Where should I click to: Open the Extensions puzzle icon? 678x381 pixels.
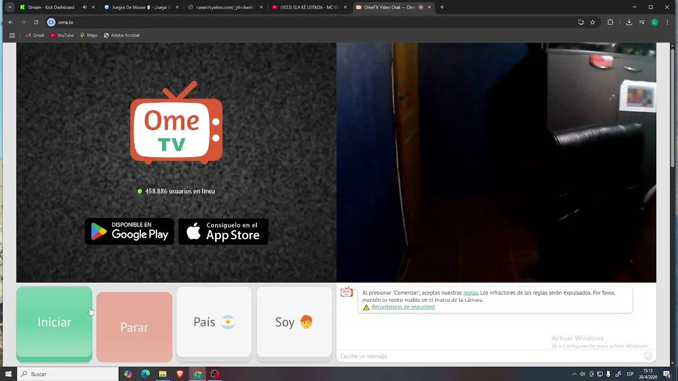coord(610,22)
